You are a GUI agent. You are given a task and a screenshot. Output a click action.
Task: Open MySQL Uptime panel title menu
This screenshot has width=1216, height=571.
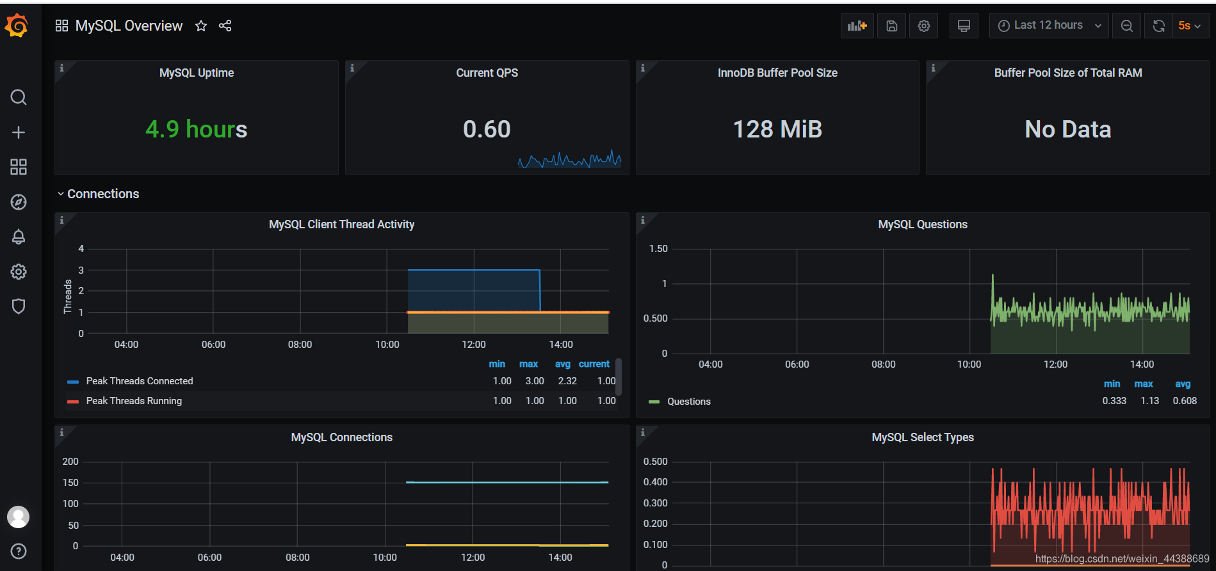(197, 73)
